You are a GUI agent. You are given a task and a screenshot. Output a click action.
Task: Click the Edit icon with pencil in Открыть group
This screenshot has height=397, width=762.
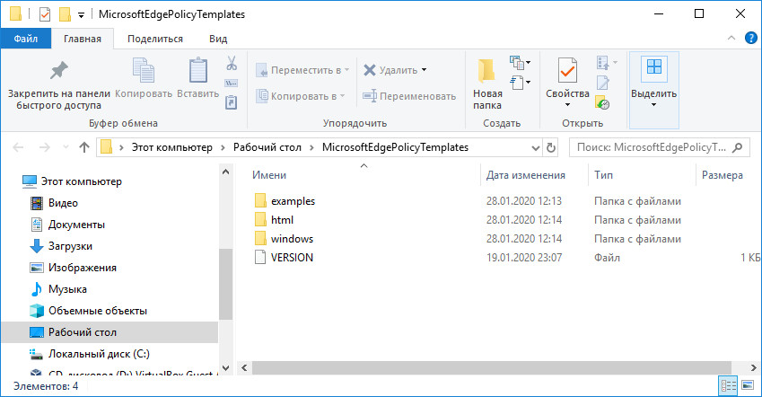click(x=603, y=83)
